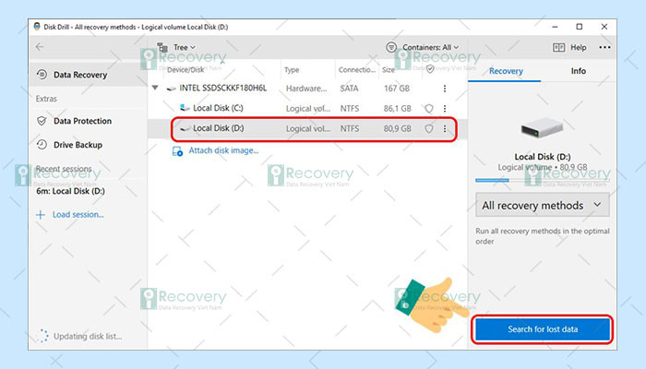The height and width of the screenshot is (369, 646).
Task: Open the three-dot menu for Local Disk (C:)
Action: point(445,108)
